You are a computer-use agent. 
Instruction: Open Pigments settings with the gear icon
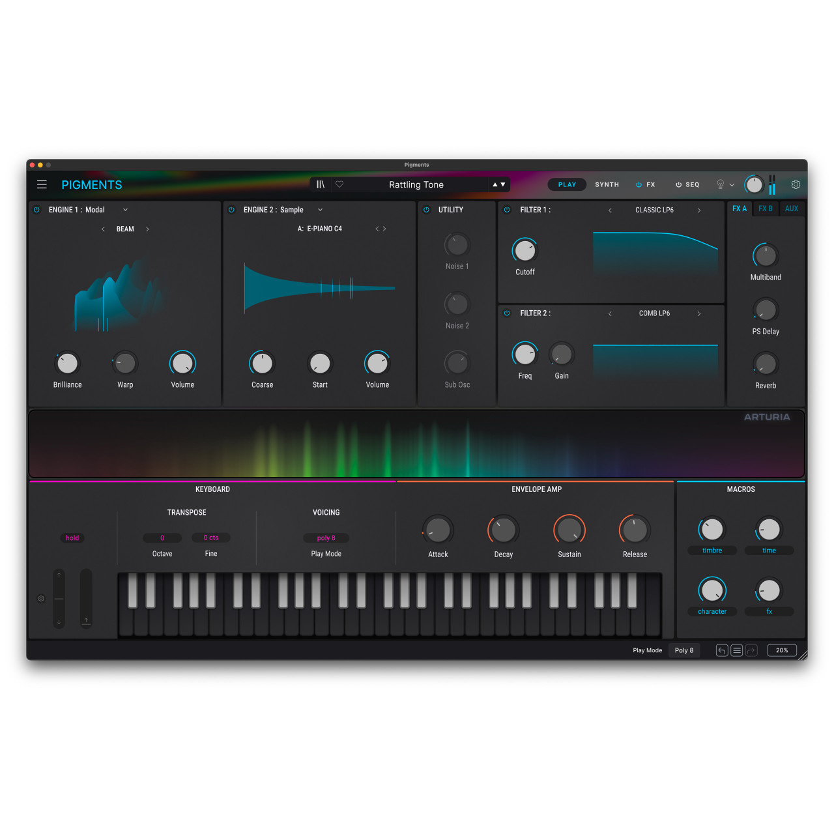pyautogui.click(x=796, y=184)
